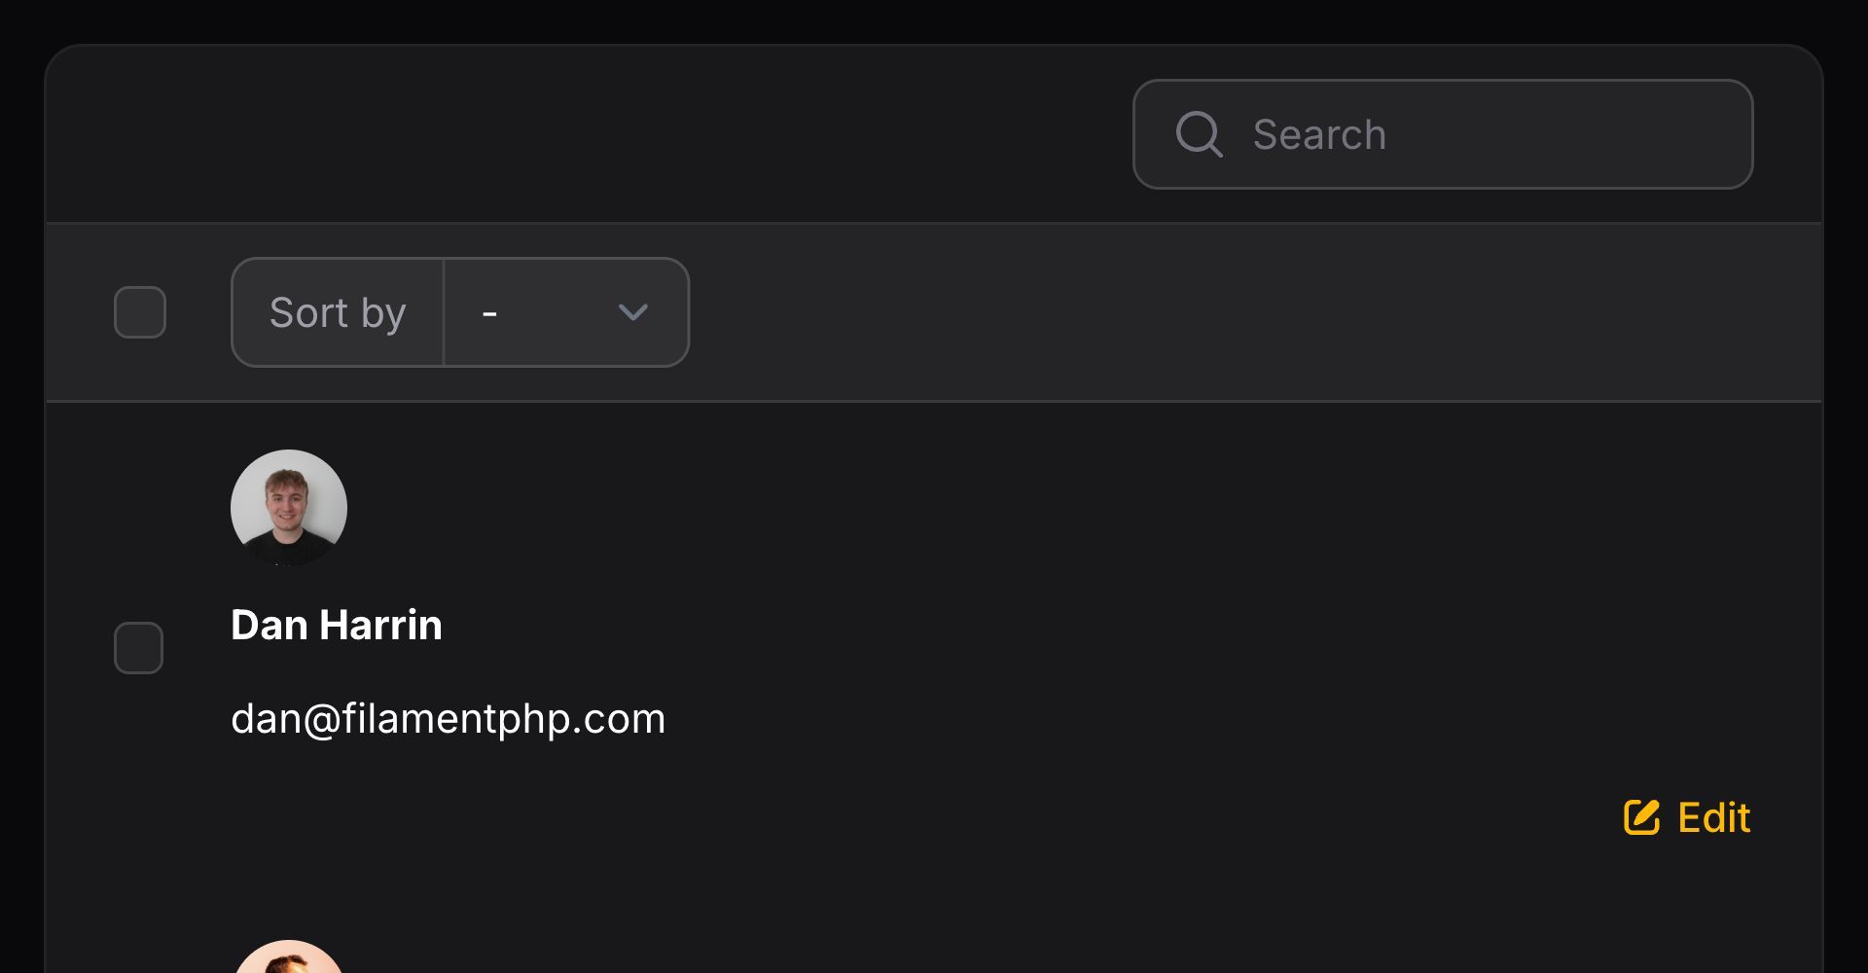
Task: Click the "Search" placeholder text
Action: tap(1319, 134)
